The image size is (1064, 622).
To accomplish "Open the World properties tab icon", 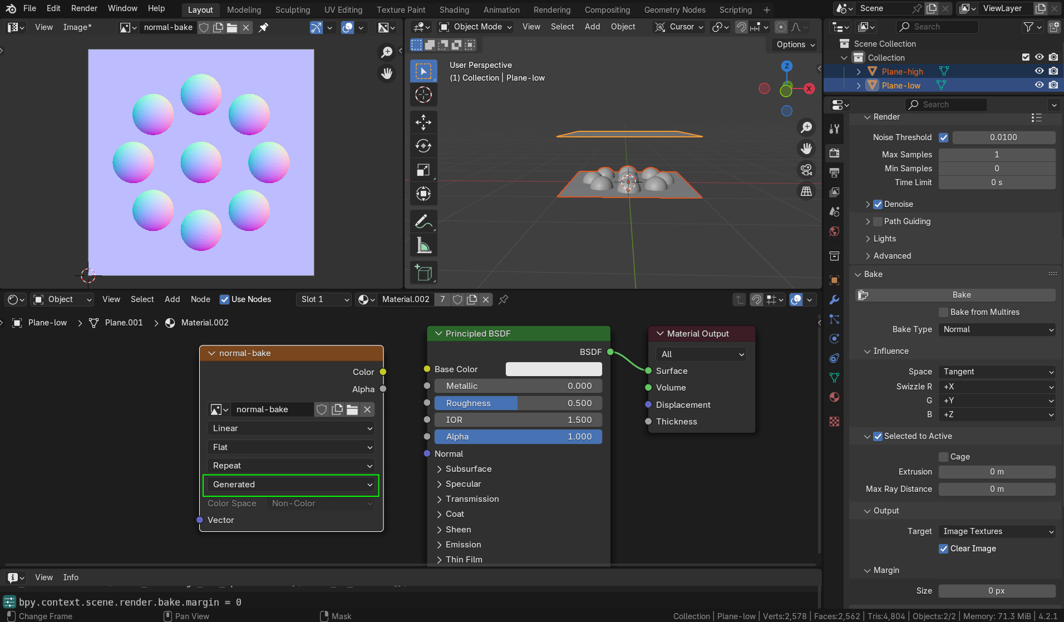I will (834, 231).
